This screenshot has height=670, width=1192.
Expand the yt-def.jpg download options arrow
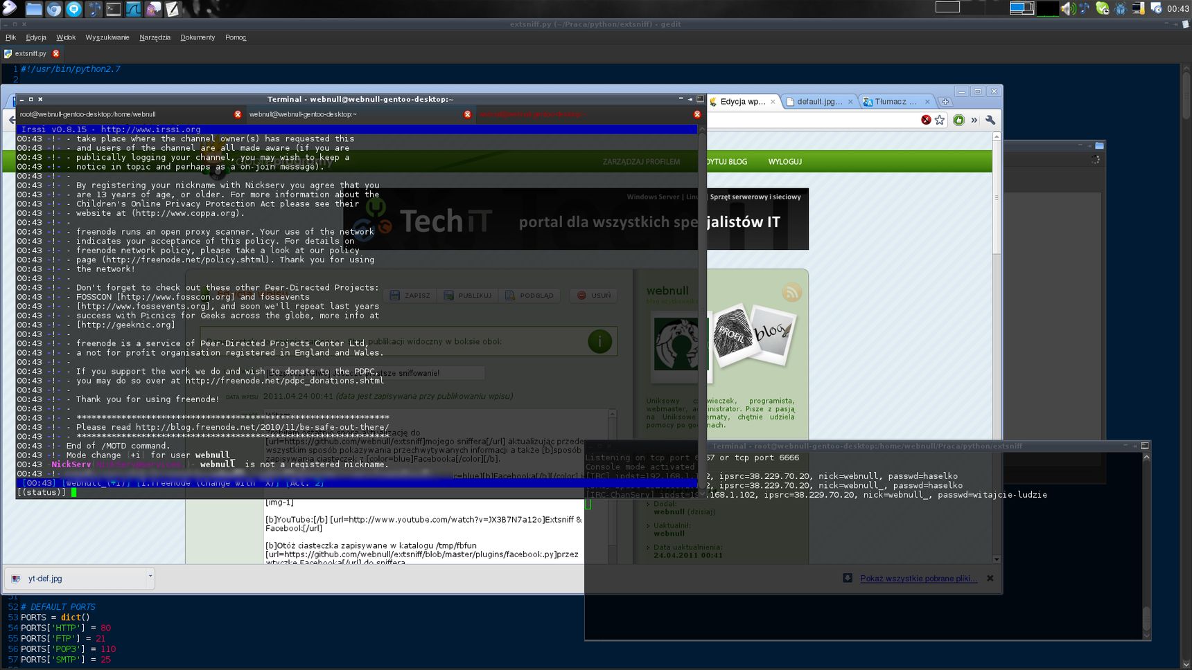coord(150,576)
